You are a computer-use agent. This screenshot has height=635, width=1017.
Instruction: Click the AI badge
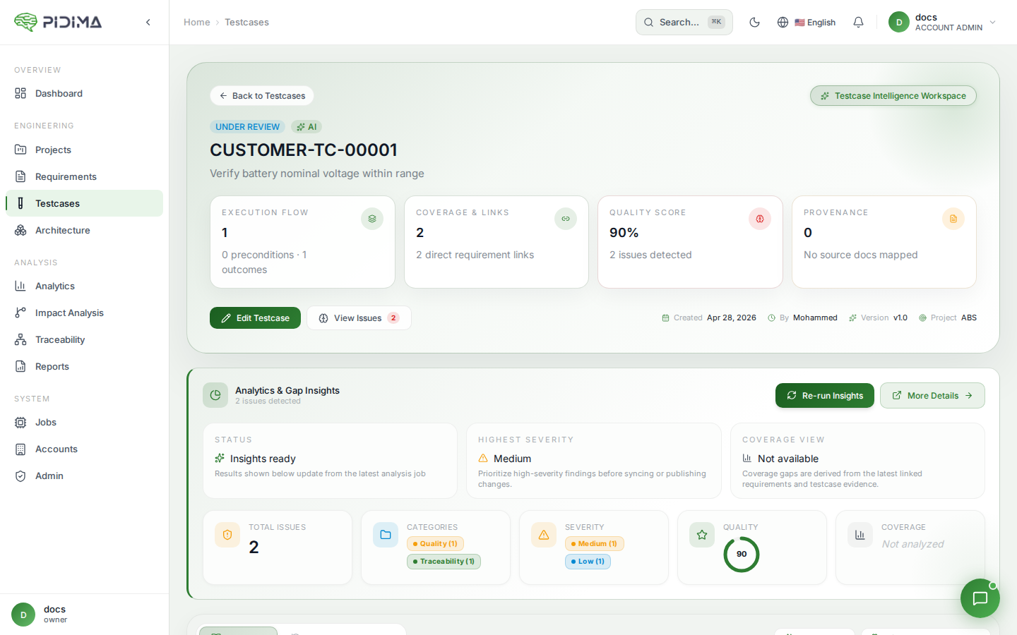click(x=307, y=127)
